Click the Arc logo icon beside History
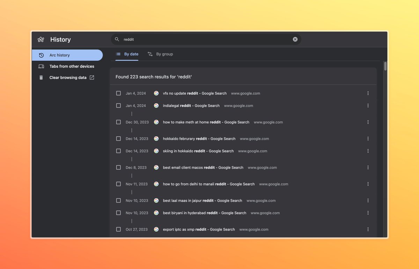The image size is (419, 269). (41, 39)
